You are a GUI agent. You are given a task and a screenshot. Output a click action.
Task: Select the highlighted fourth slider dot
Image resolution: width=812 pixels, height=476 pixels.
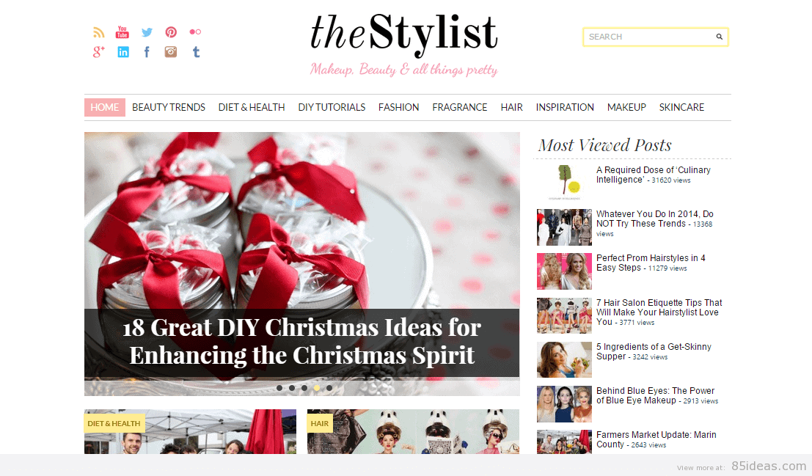tap(317, 388)
